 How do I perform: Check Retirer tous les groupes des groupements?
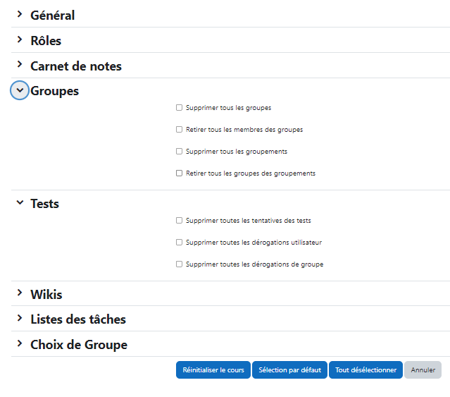pos(179,173)
